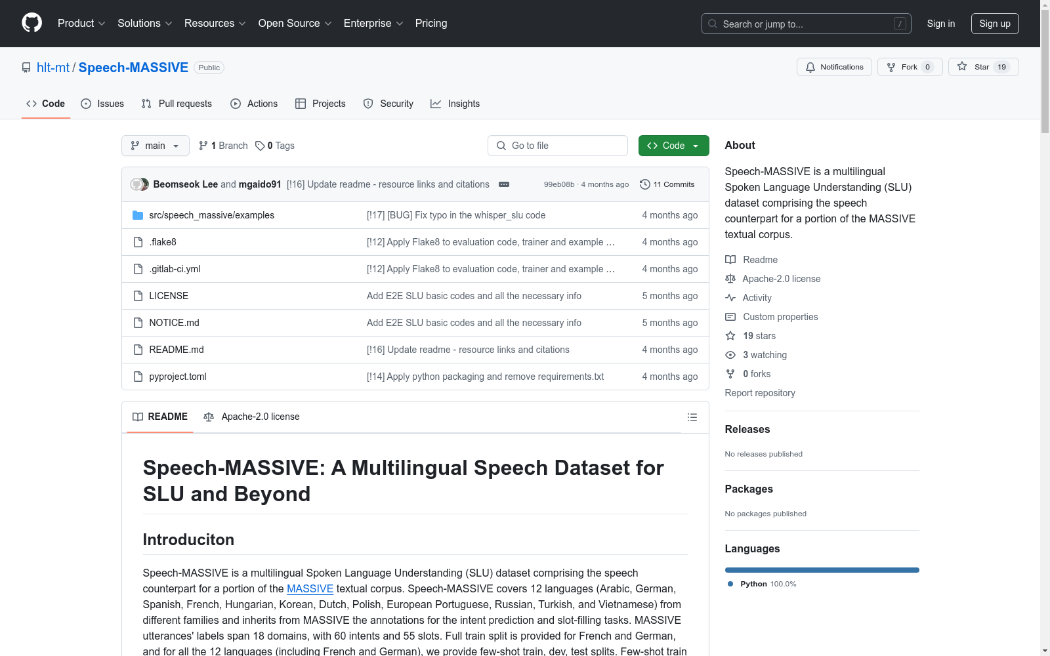
Task: Open the Code tab
Action: tap(46, 104)
